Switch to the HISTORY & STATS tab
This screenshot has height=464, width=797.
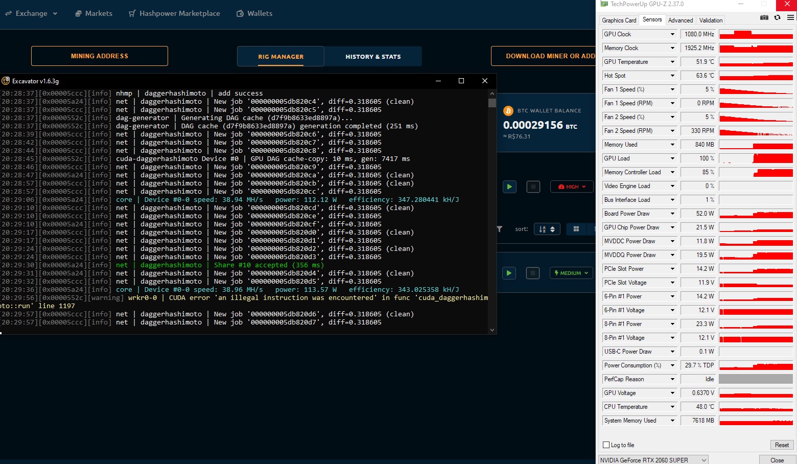tap(373, 56)
